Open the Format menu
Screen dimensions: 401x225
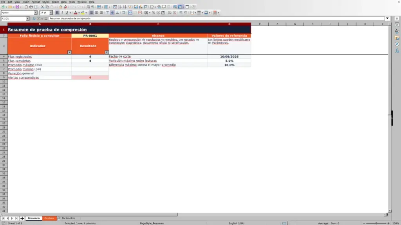point(36,2)
